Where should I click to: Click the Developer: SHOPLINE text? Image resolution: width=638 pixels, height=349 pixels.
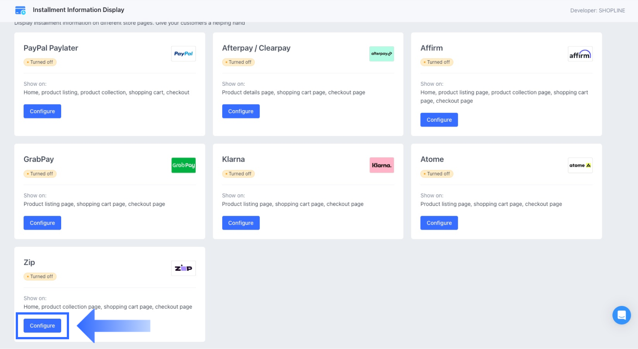click(x=597, y=10)
